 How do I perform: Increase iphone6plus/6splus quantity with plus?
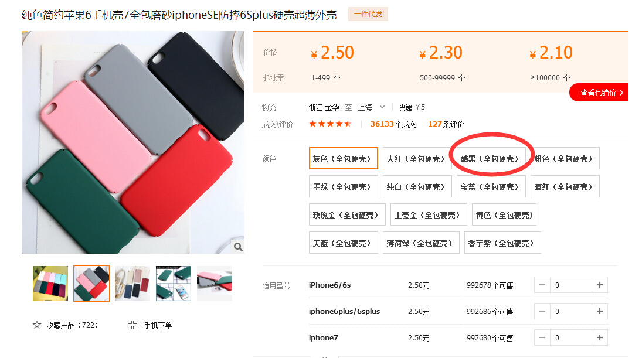click(600, 311)
